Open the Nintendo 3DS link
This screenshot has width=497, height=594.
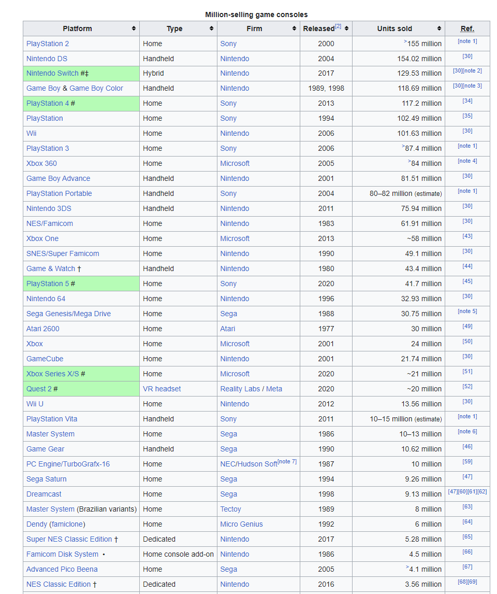tap(49, 208)
